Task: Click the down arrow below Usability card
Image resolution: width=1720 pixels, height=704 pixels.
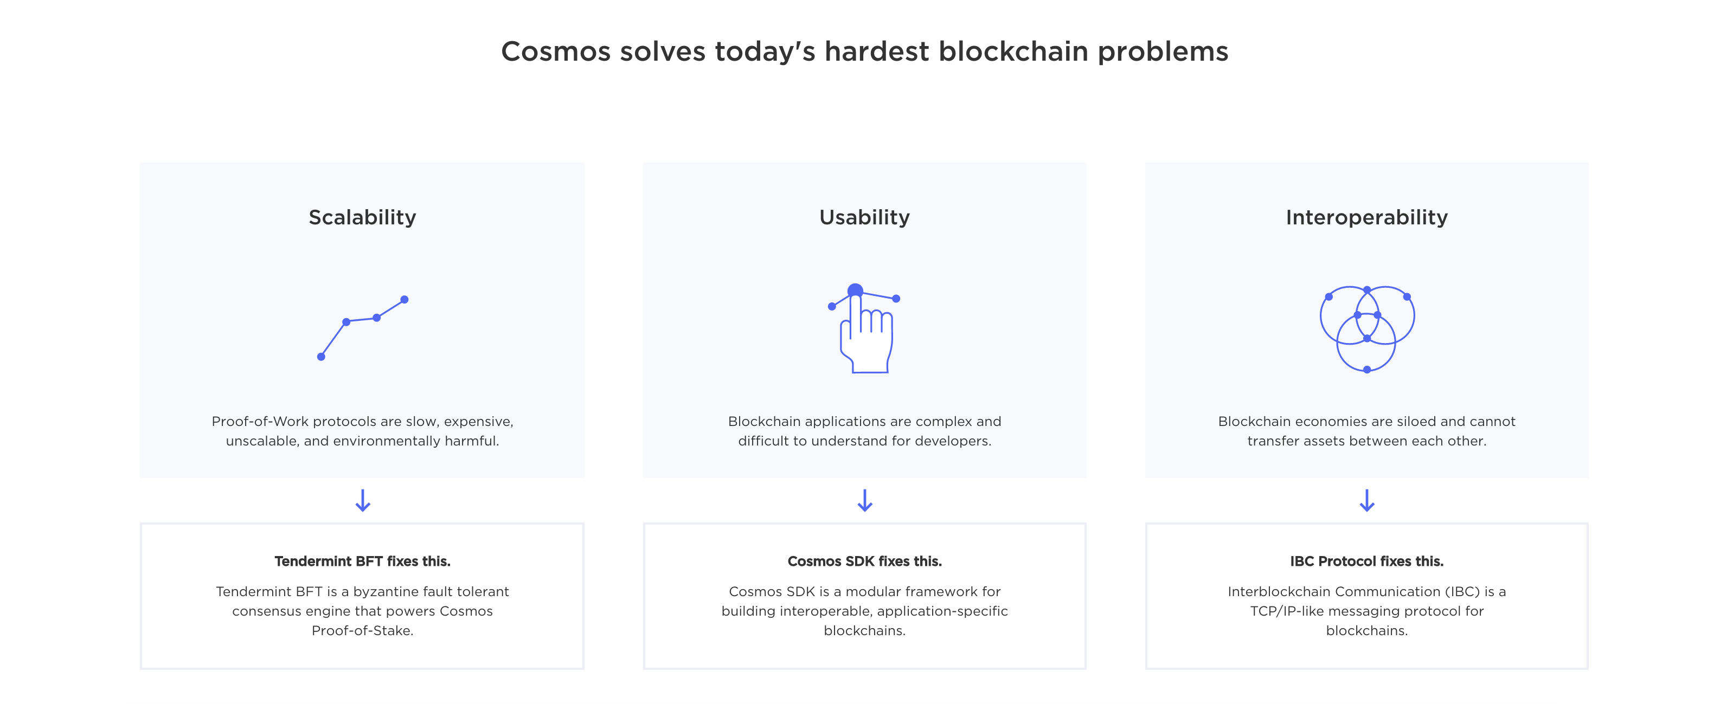Action: tap(865, 500)
